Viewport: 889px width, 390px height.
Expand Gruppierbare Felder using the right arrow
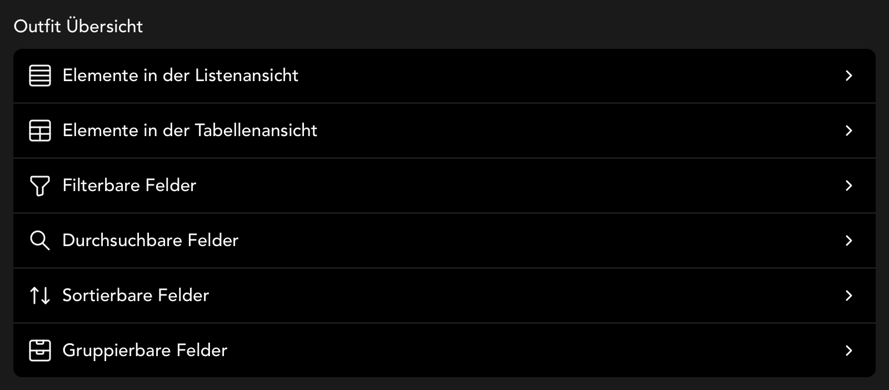click(x=848, y=351)
